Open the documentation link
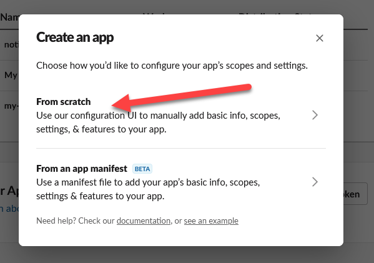 (144, 221)
